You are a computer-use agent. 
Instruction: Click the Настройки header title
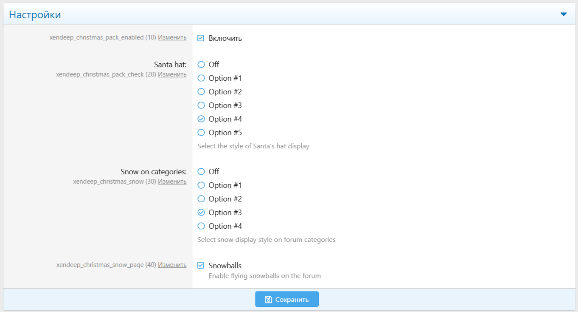pos(35,14)
